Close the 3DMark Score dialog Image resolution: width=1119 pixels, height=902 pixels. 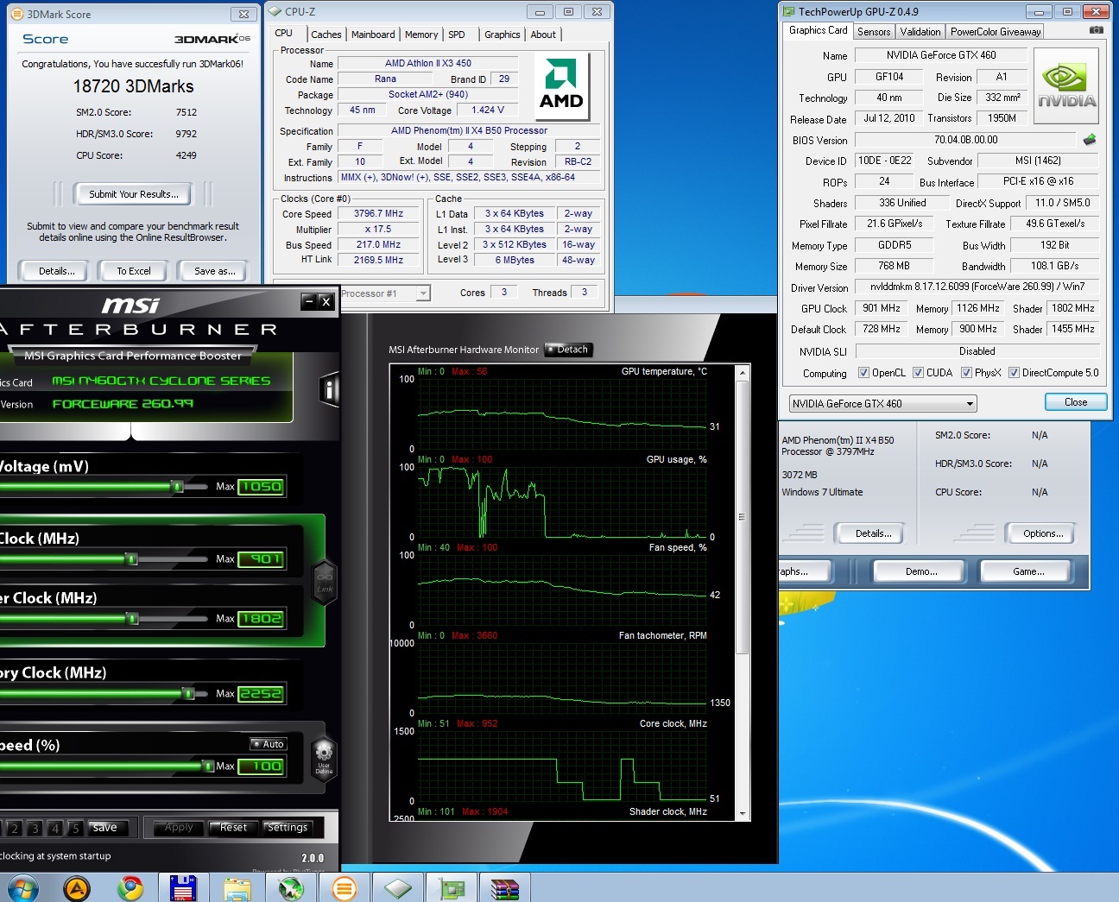point(243,14)
